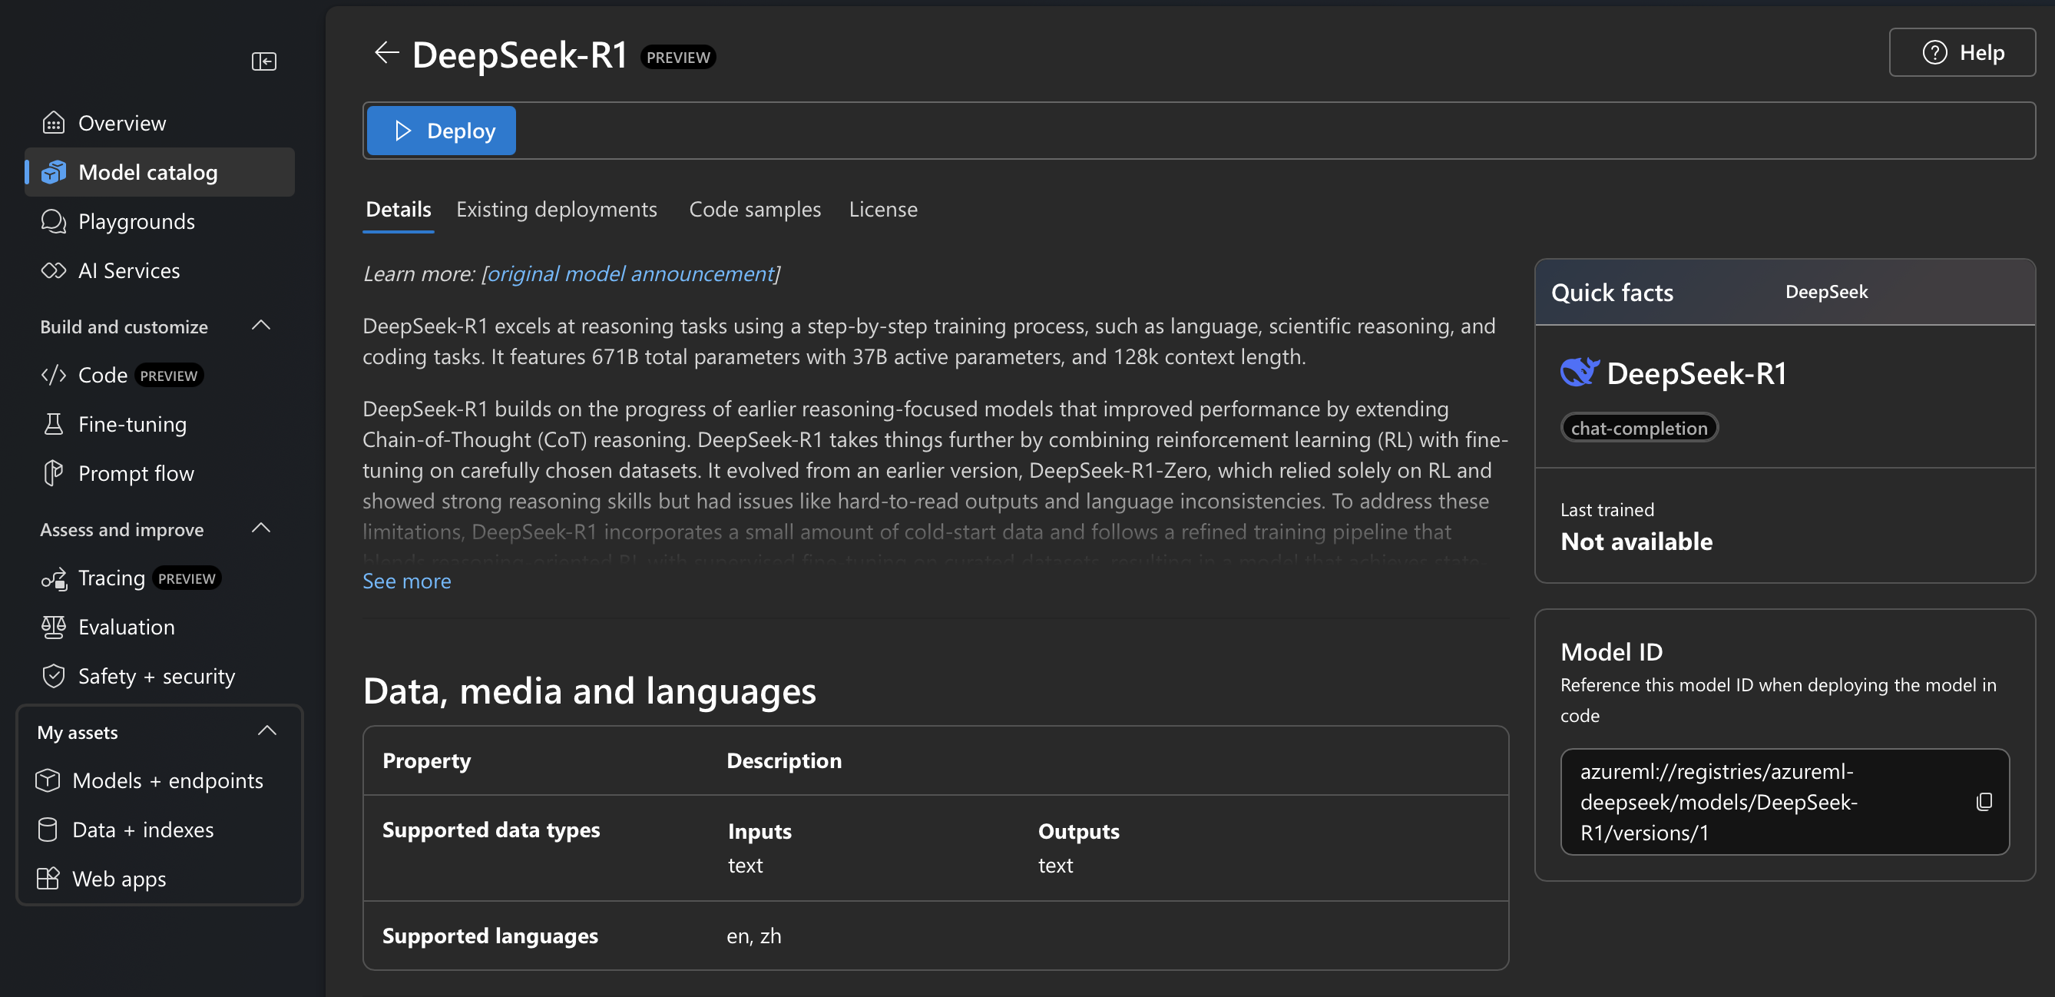
Task: Open the original model announcement link
Action: pos(630,273)
